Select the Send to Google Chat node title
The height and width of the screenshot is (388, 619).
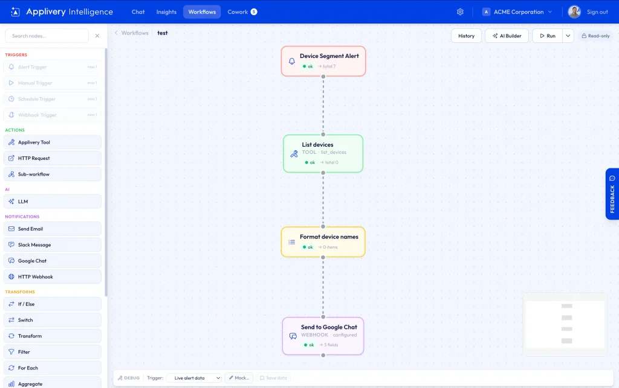(329, 327)
